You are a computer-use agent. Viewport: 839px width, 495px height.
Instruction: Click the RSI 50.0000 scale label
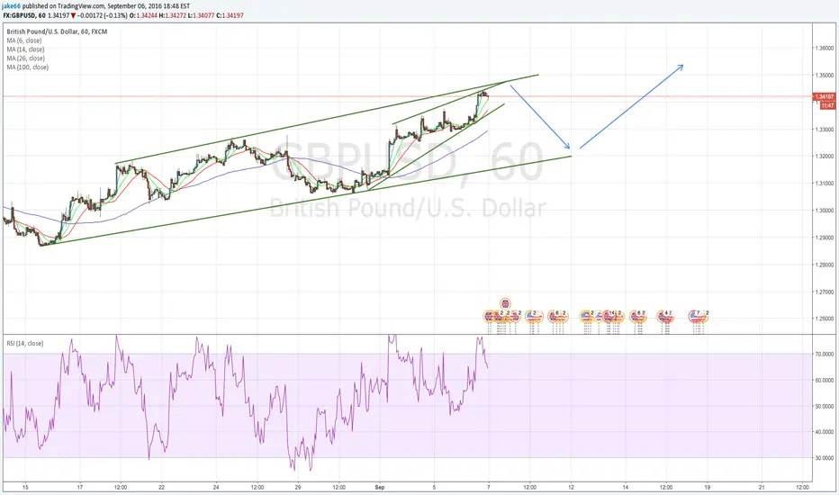[825, 406]
